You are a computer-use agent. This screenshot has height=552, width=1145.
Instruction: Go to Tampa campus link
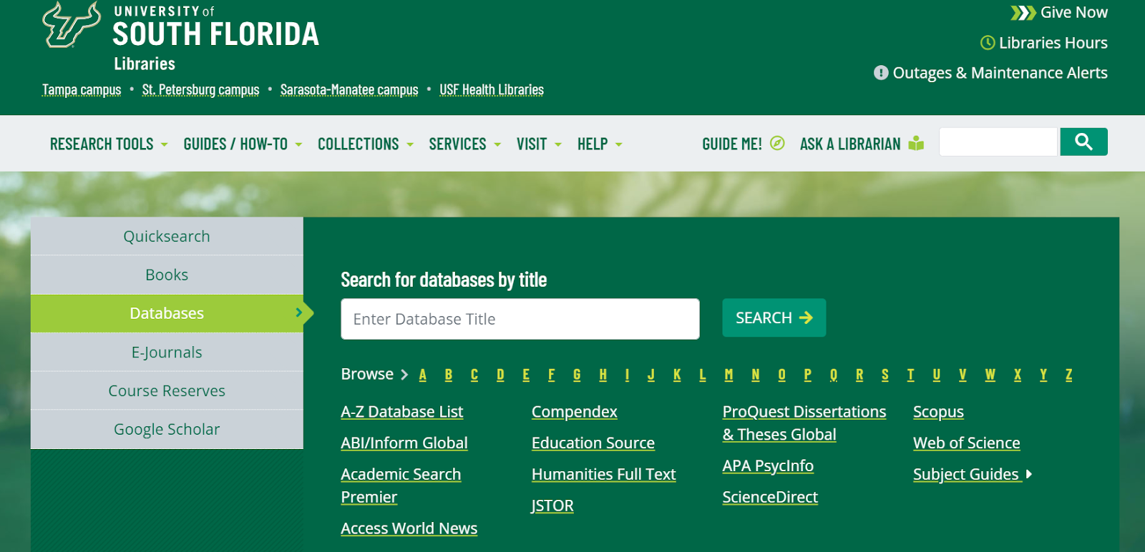point(82,89)
